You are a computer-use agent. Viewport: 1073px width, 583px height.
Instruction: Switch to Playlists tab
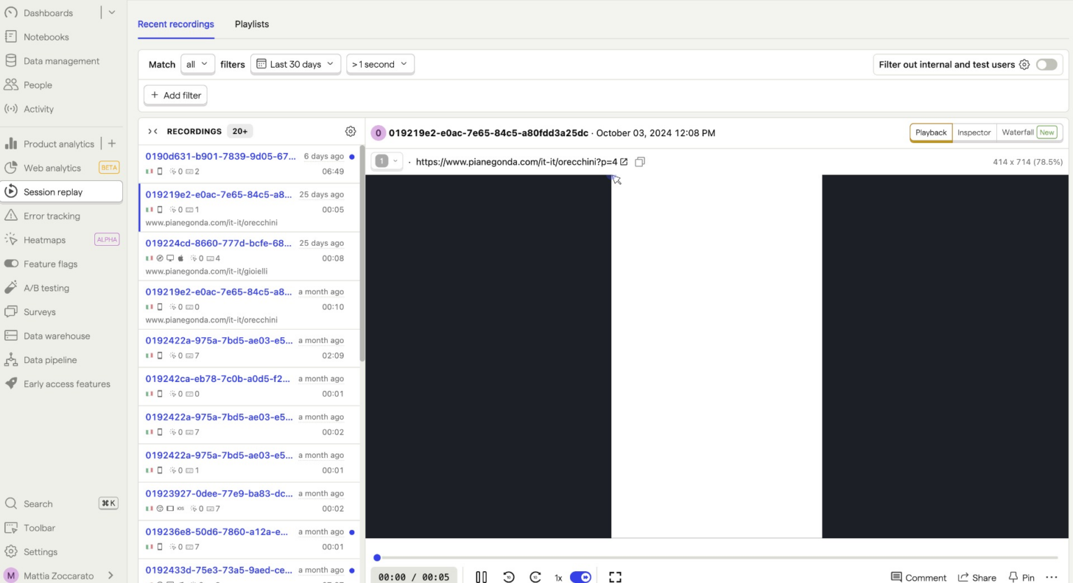pos(251,24)
